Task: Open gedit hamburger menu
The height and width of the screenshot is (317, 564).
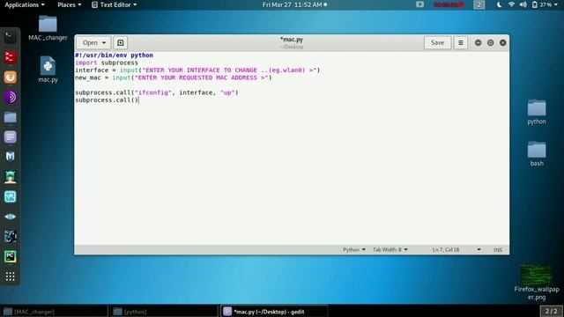Action: (x=460, y=43)
